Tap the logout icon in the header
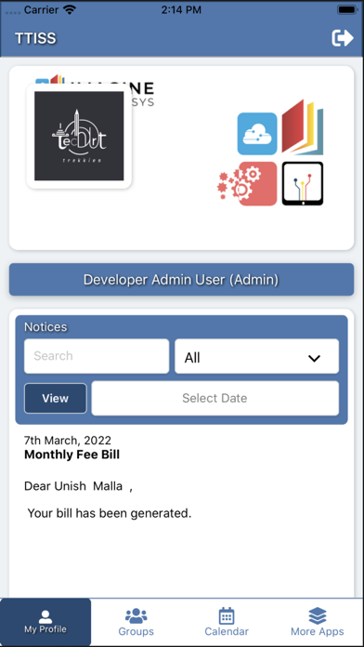The image size is (364, 647). point(343,38)
